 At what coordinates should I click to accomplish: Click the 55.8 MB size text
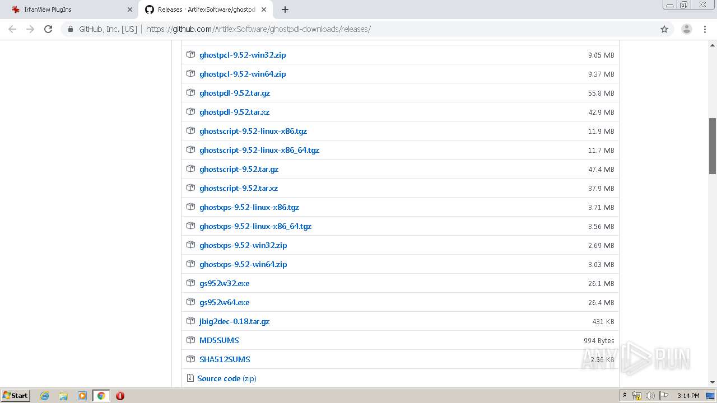click(x=601, y=93)
